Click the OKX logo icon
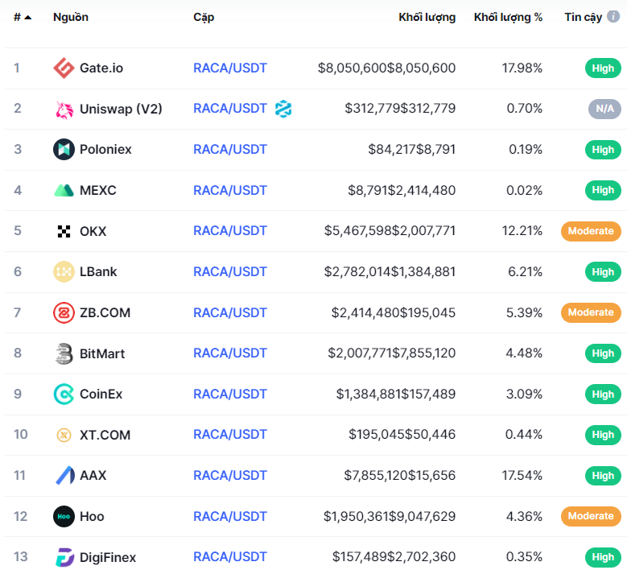 [x=64, y=231]
